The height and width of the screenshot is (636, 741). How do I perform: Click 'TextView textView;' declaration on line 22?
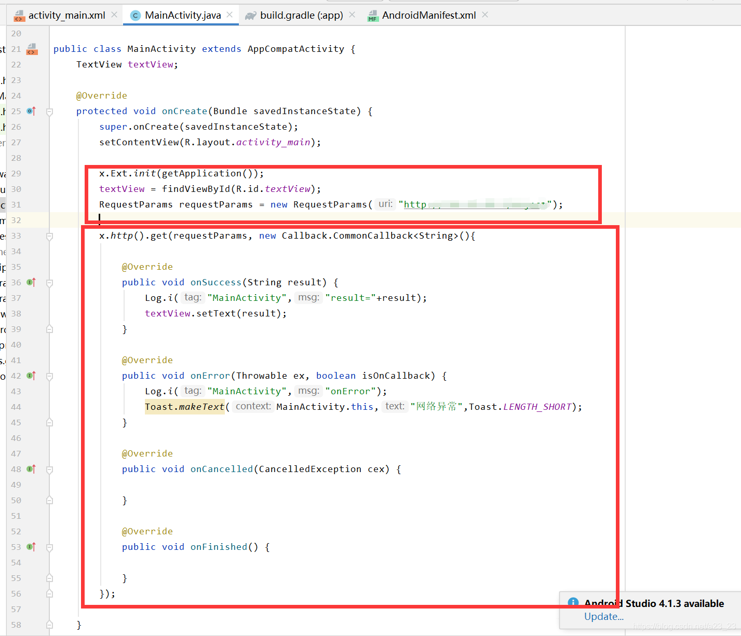(127, 64)
